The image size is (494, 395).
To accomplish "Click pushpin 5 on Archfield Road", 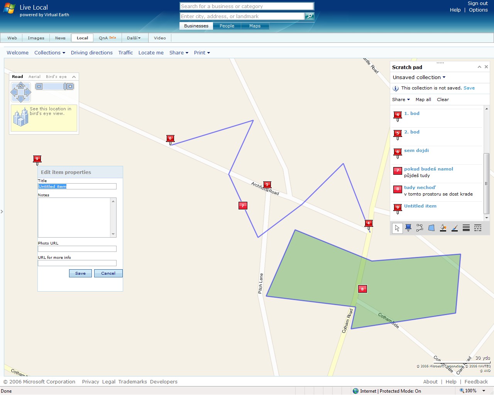I will click(267, 186).
